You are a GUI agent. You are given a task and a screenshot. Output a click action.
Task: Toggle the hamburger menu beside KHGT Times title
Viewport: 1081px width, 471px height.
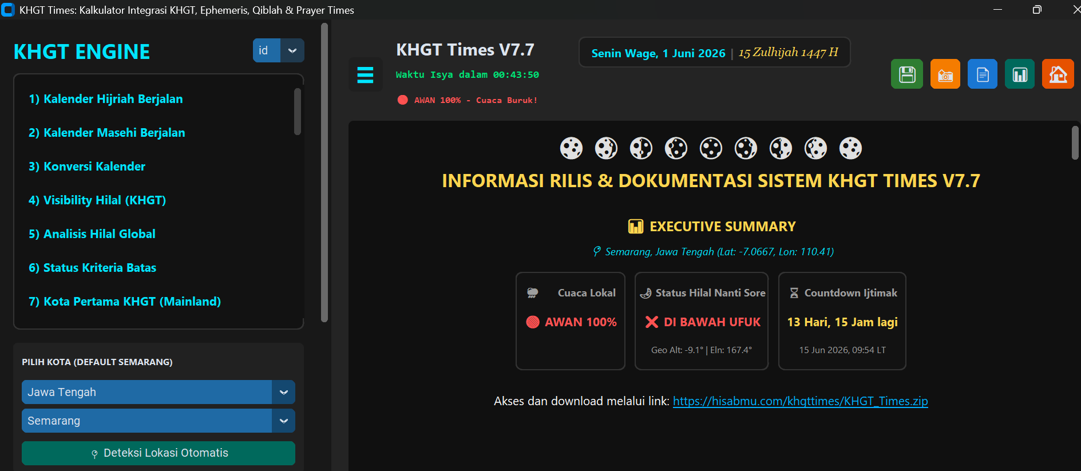[365, 74]
